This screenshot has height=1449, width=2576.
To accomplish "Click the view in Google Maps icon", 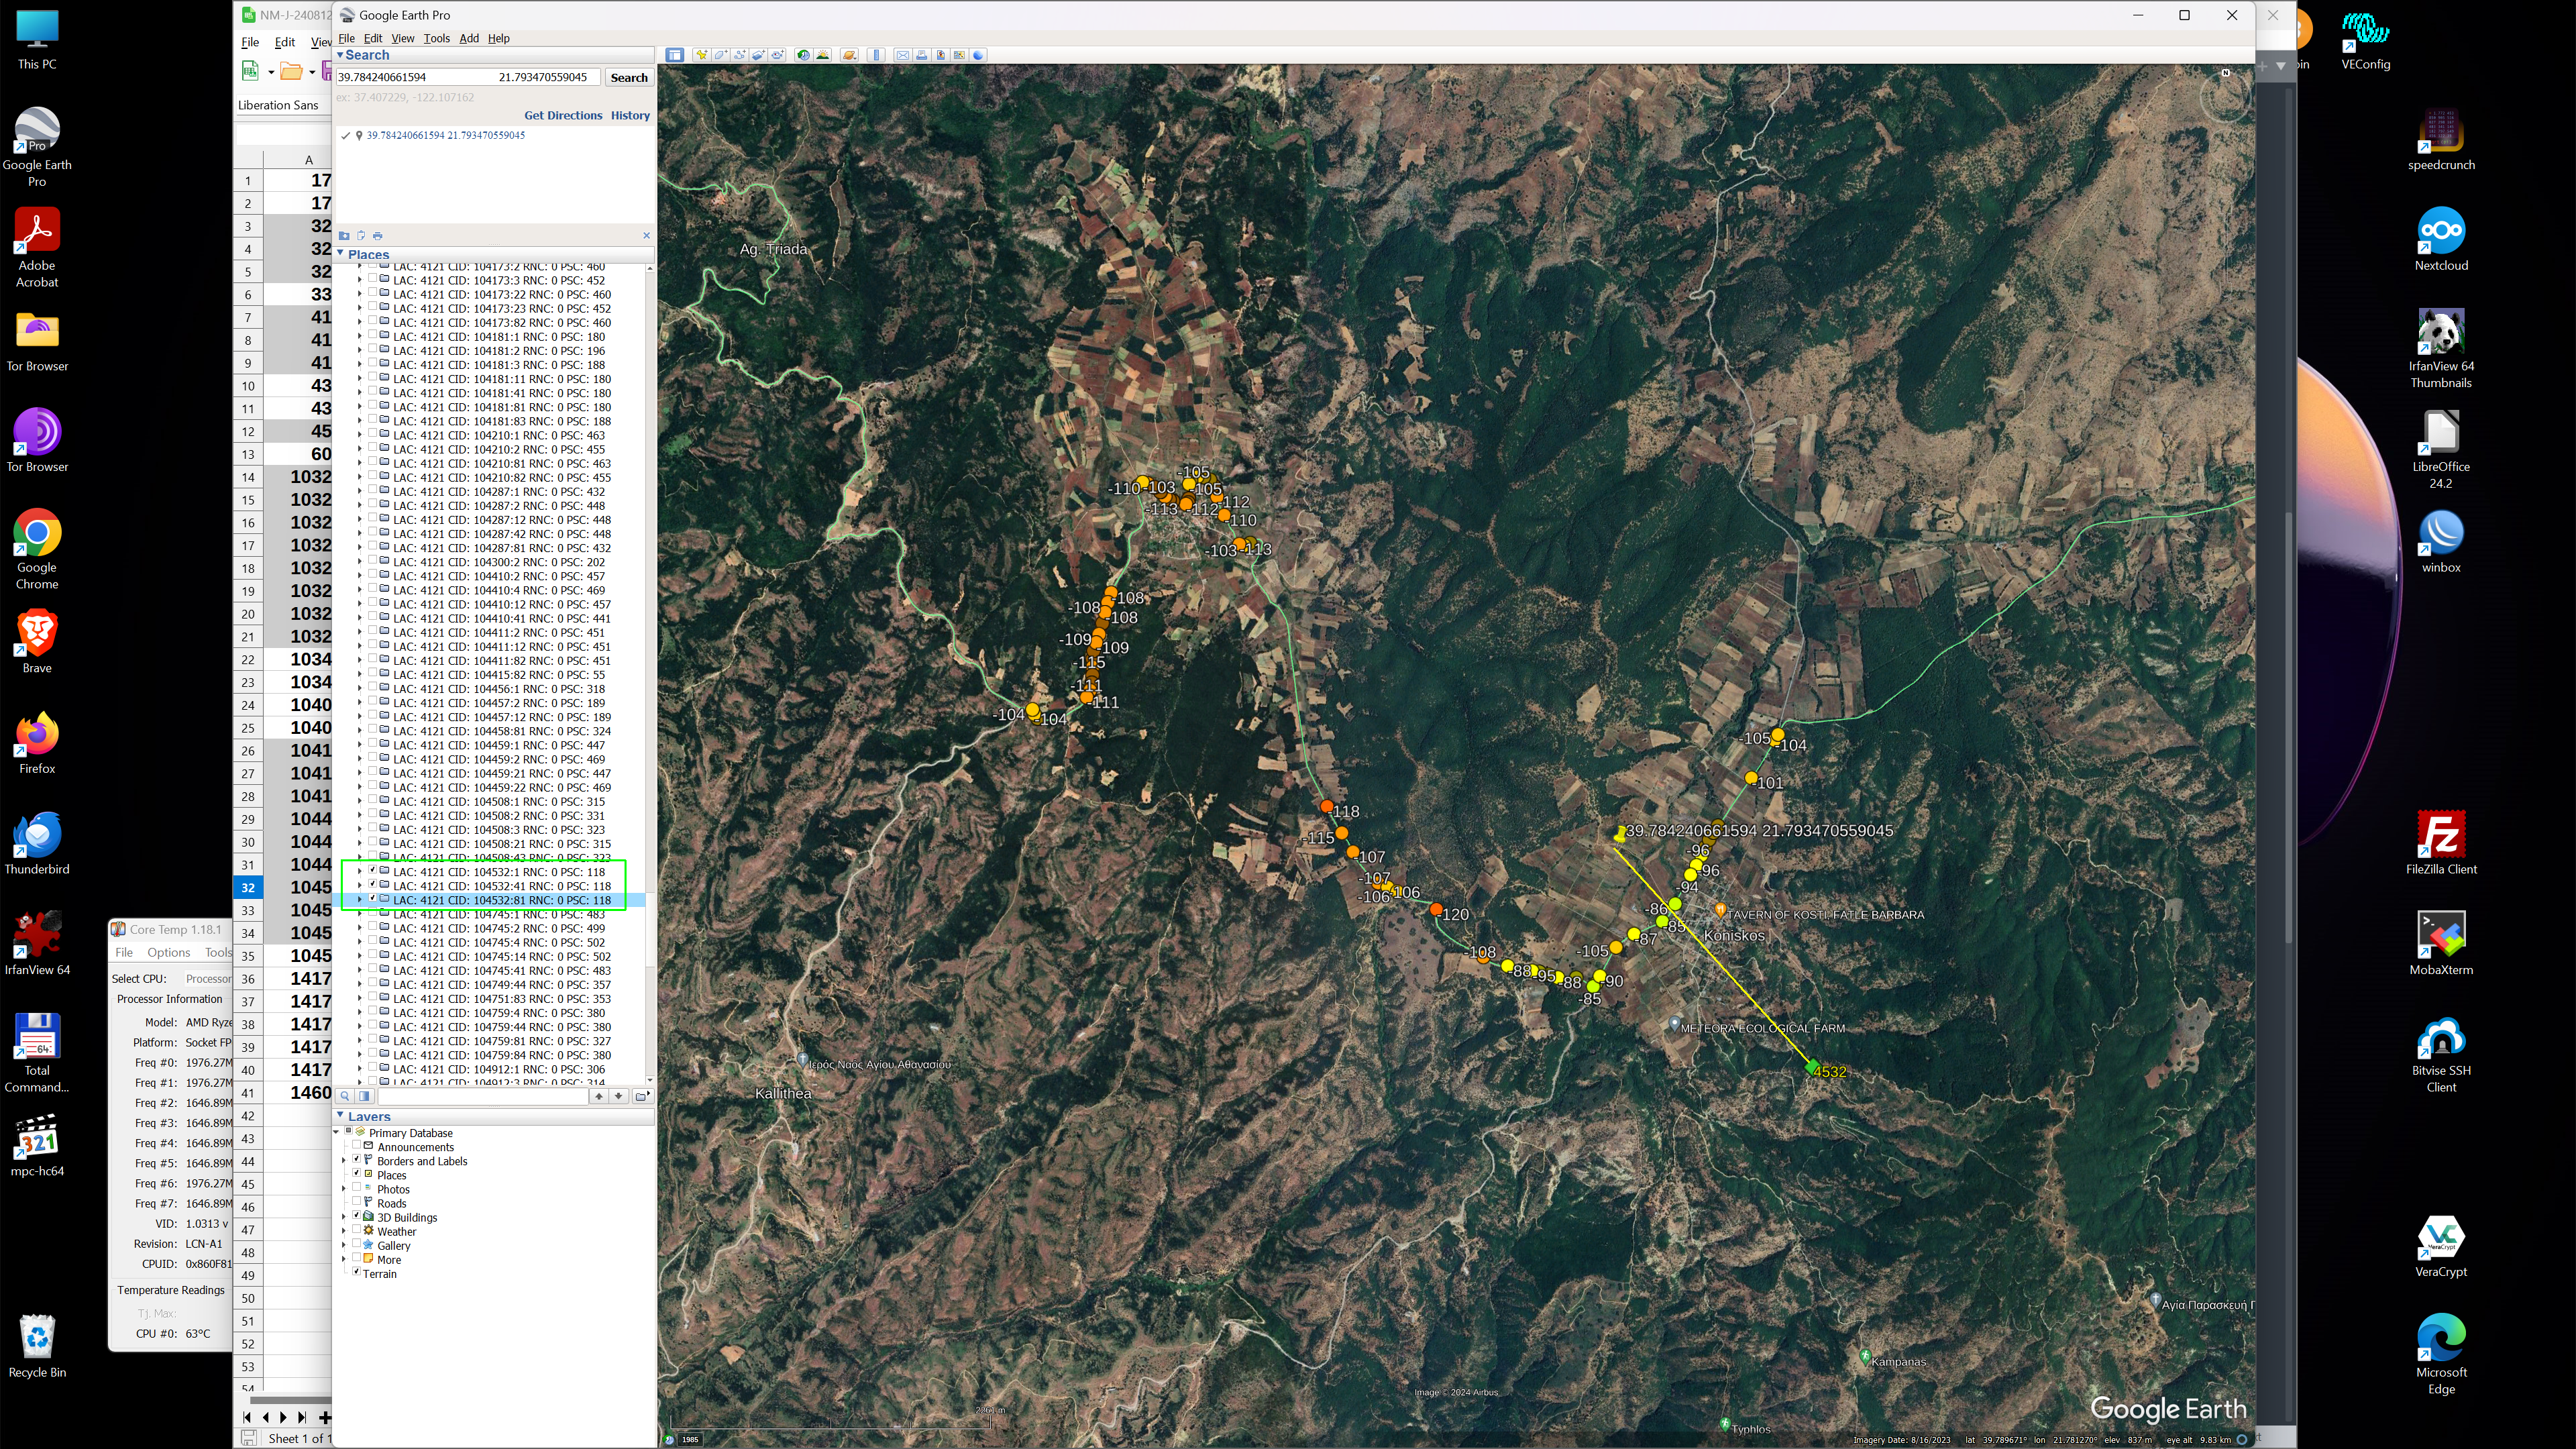I will click(x=959, y=55).
